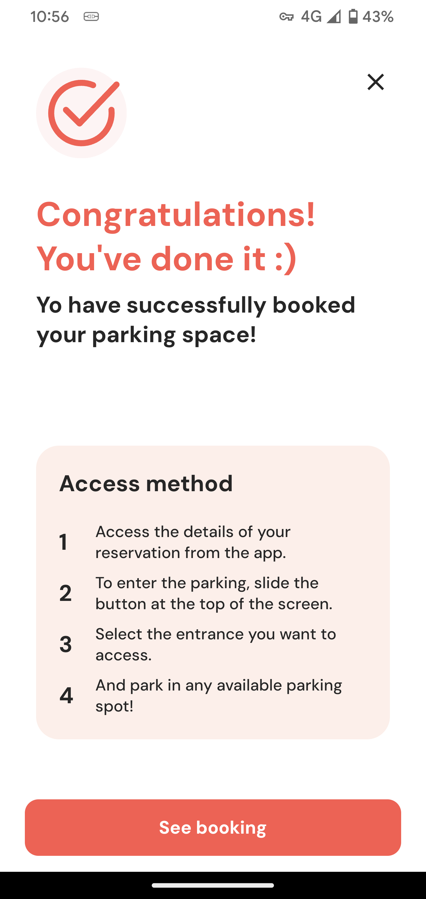Tap the VPN key status icon
426x899 pixels.
point(286,16)
